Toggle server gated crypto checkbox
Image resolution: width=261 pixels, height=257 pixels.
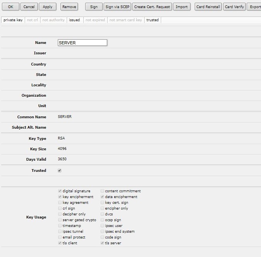pos(60,220)
